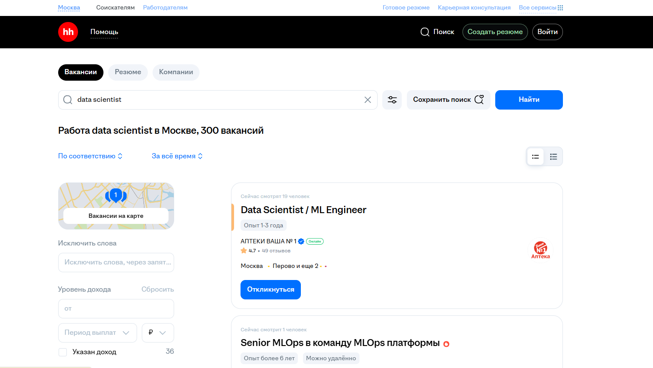Click the map pin on vacancies map
Screen dimensions: 653x368
coord(116,195)
